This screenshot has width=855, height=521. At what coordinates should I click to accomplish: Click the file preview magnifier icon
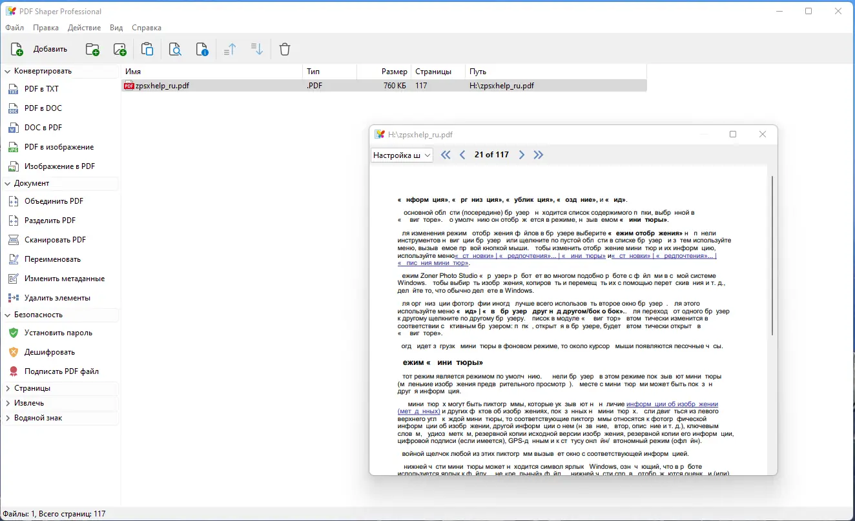click(175, 49)
